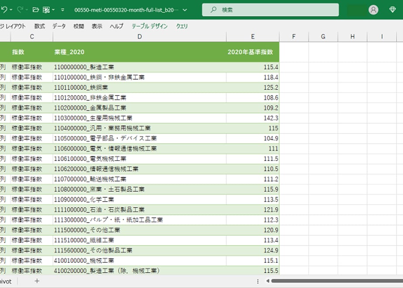The width and height of the screenshot is (403, 288).
Task: Select cell 1111000000_石油・石炭製品工業
Action: [140, 209]
